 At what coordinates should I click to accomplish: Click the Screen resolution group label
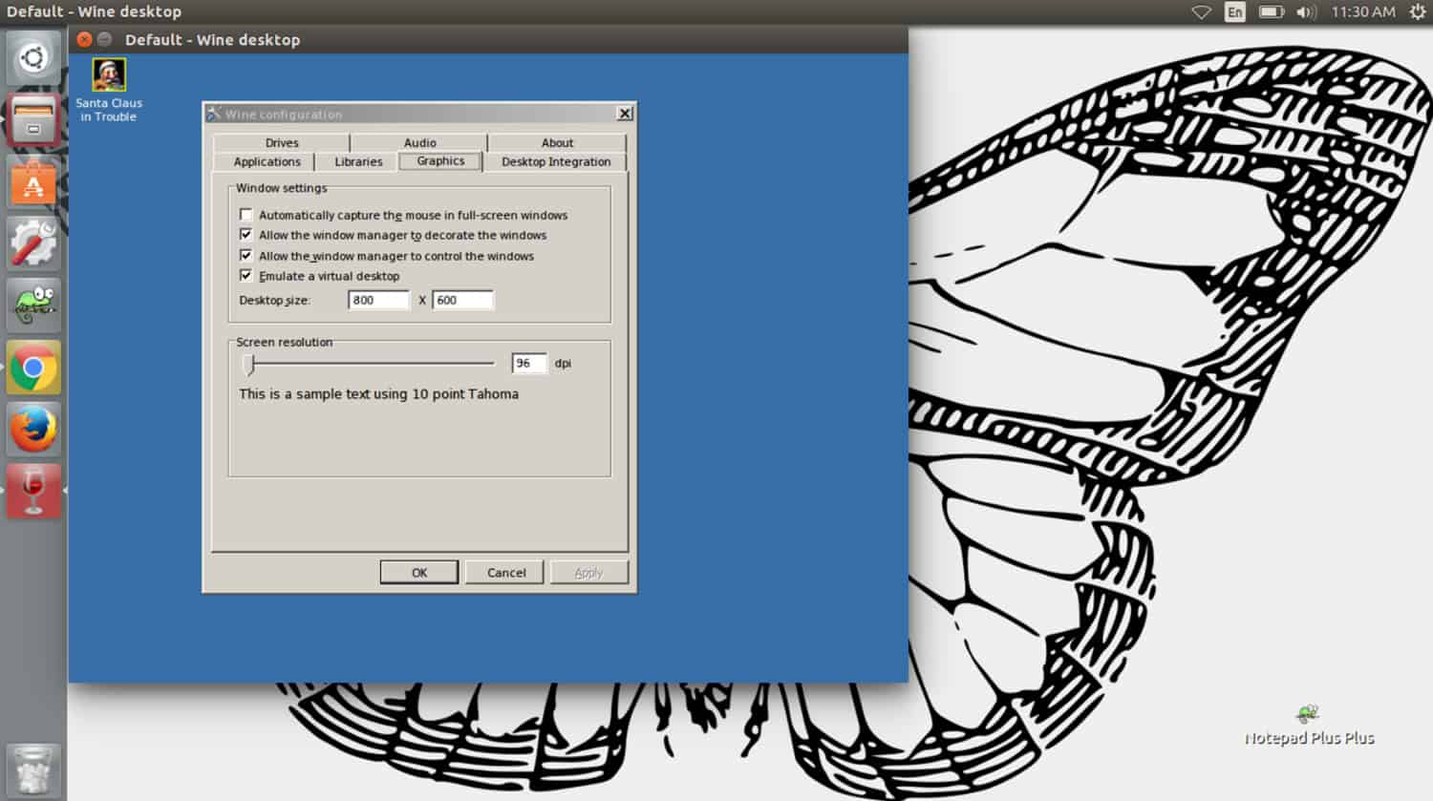pyautogui.click(x=284, y=342)
